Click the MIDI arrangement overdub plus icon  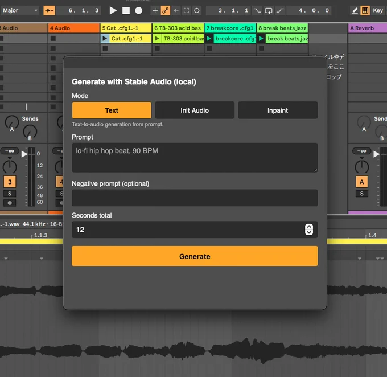tap(155, 10)
